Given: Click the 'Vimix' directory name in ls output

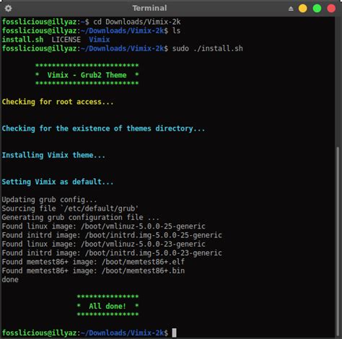Looking at the screenshot, I should coord(100,40).
